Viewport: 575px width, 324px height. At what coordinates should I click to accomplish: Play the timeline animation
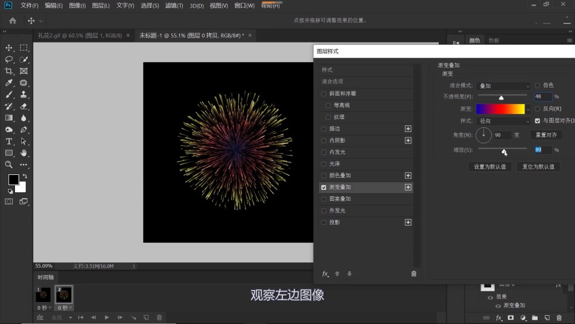[107, 318]
